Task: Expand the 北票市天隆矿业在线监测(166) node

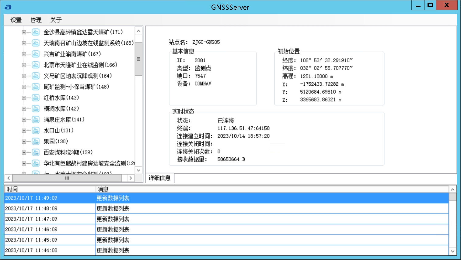Action: [24, 65]
